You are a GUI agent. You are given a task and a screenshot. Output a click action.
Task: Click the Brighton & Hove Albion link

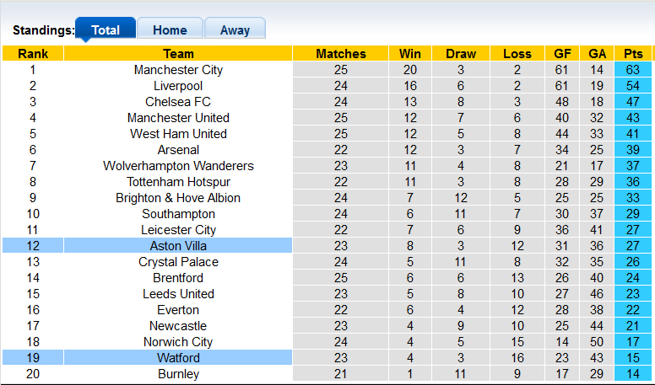coord(178,198)
